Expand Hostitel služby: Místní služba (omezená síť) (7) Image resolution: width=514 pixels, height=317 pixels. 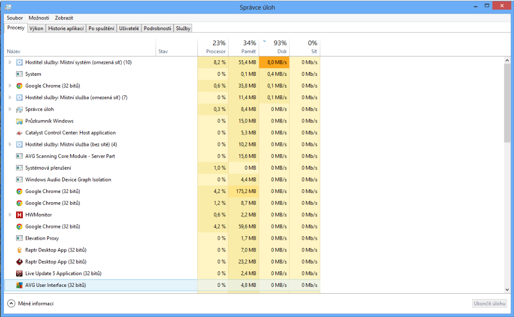coord(10,98)
